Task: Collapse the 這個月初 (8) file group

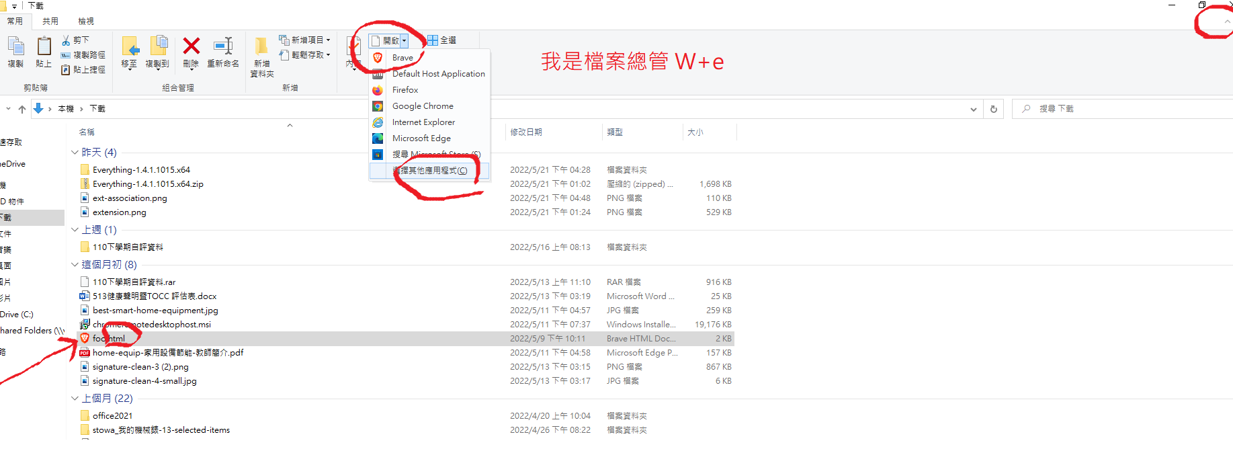Action: point(75,265)
